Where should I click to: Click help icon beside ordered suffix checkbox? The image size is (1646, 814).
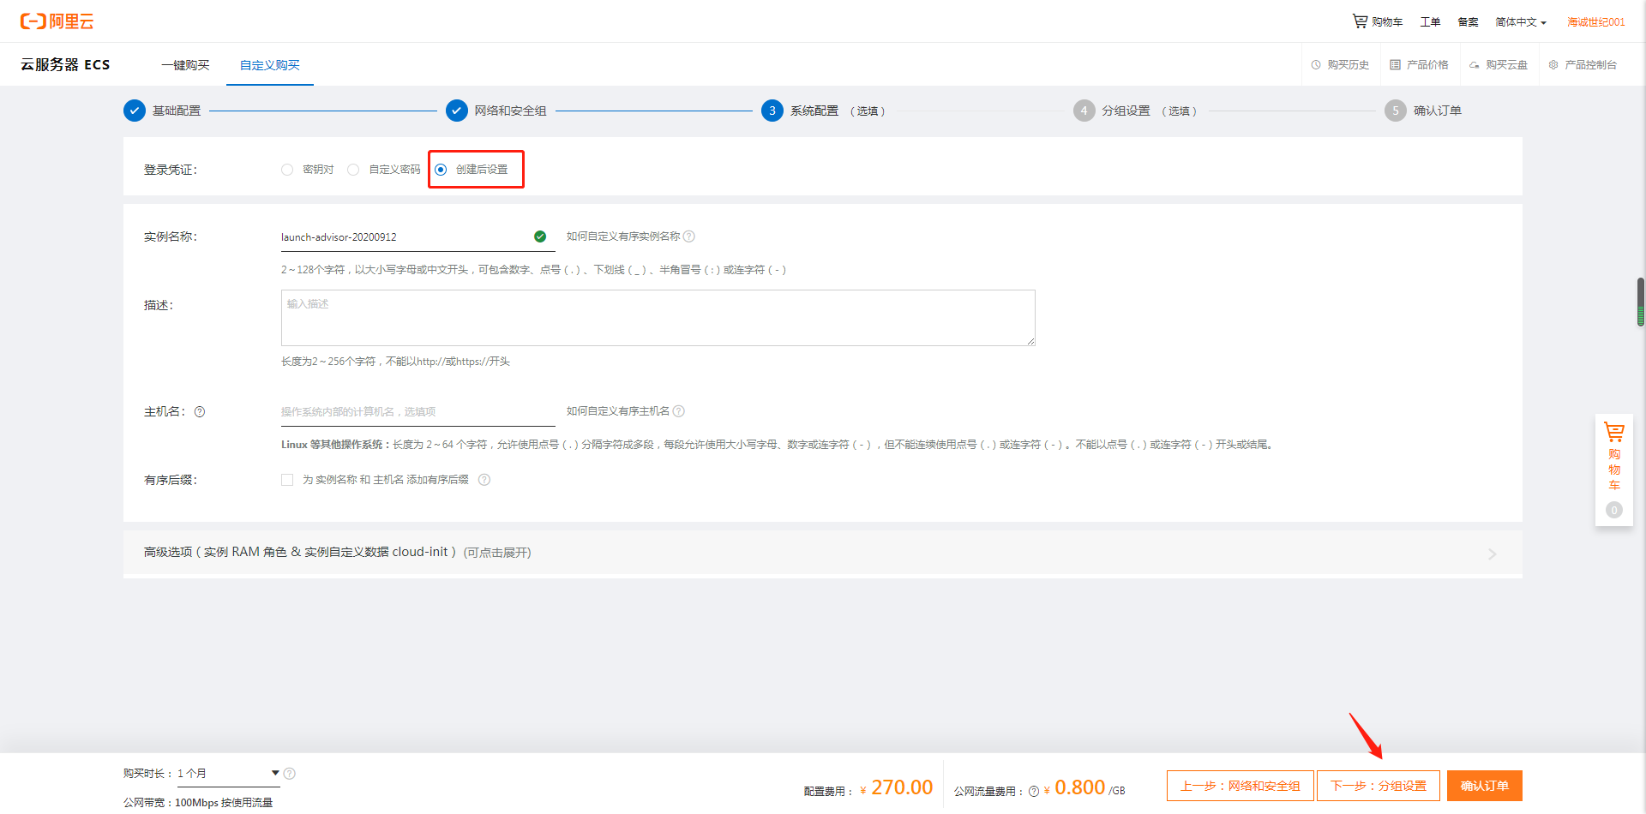[484, 480]
